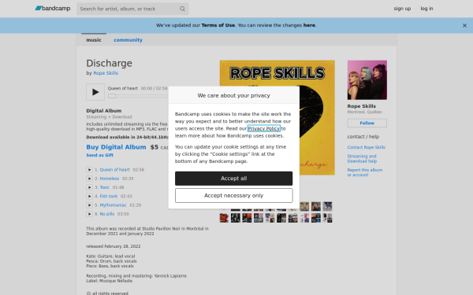Click the Rope Skills band name heading
The height and width of the screenshot is (295, 473).
(361, 106)
